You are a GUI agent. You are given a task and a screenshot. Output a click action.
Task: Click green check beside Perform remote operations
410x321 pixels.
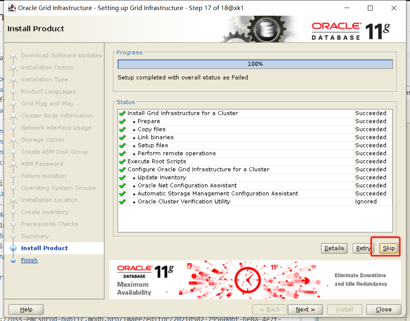click(122, 154)
